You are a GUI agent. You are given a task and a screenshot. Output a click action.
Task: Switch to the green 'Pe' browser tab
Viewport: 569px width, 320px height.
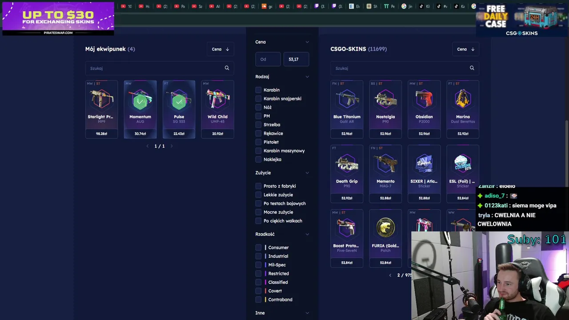[389, 6]
